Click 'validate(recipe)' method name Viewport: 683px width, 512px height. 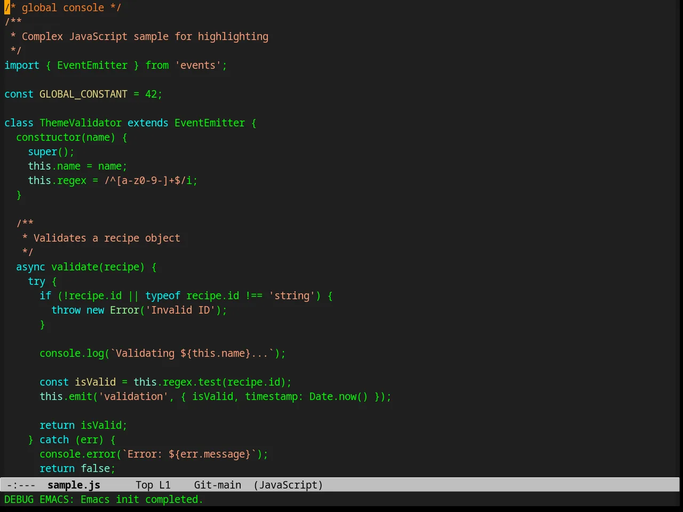(x=98, y=267)
